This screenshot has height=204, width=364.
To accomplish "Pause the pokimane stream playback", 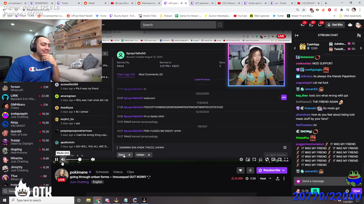I will (56, 159).
